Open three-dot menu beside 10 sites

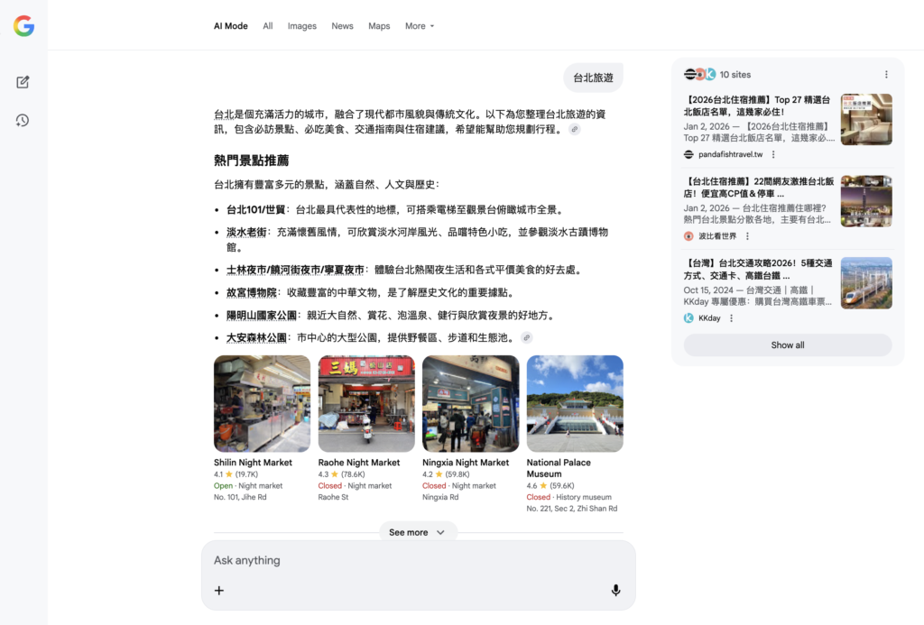pyautogui.click(x=886, y=75)
